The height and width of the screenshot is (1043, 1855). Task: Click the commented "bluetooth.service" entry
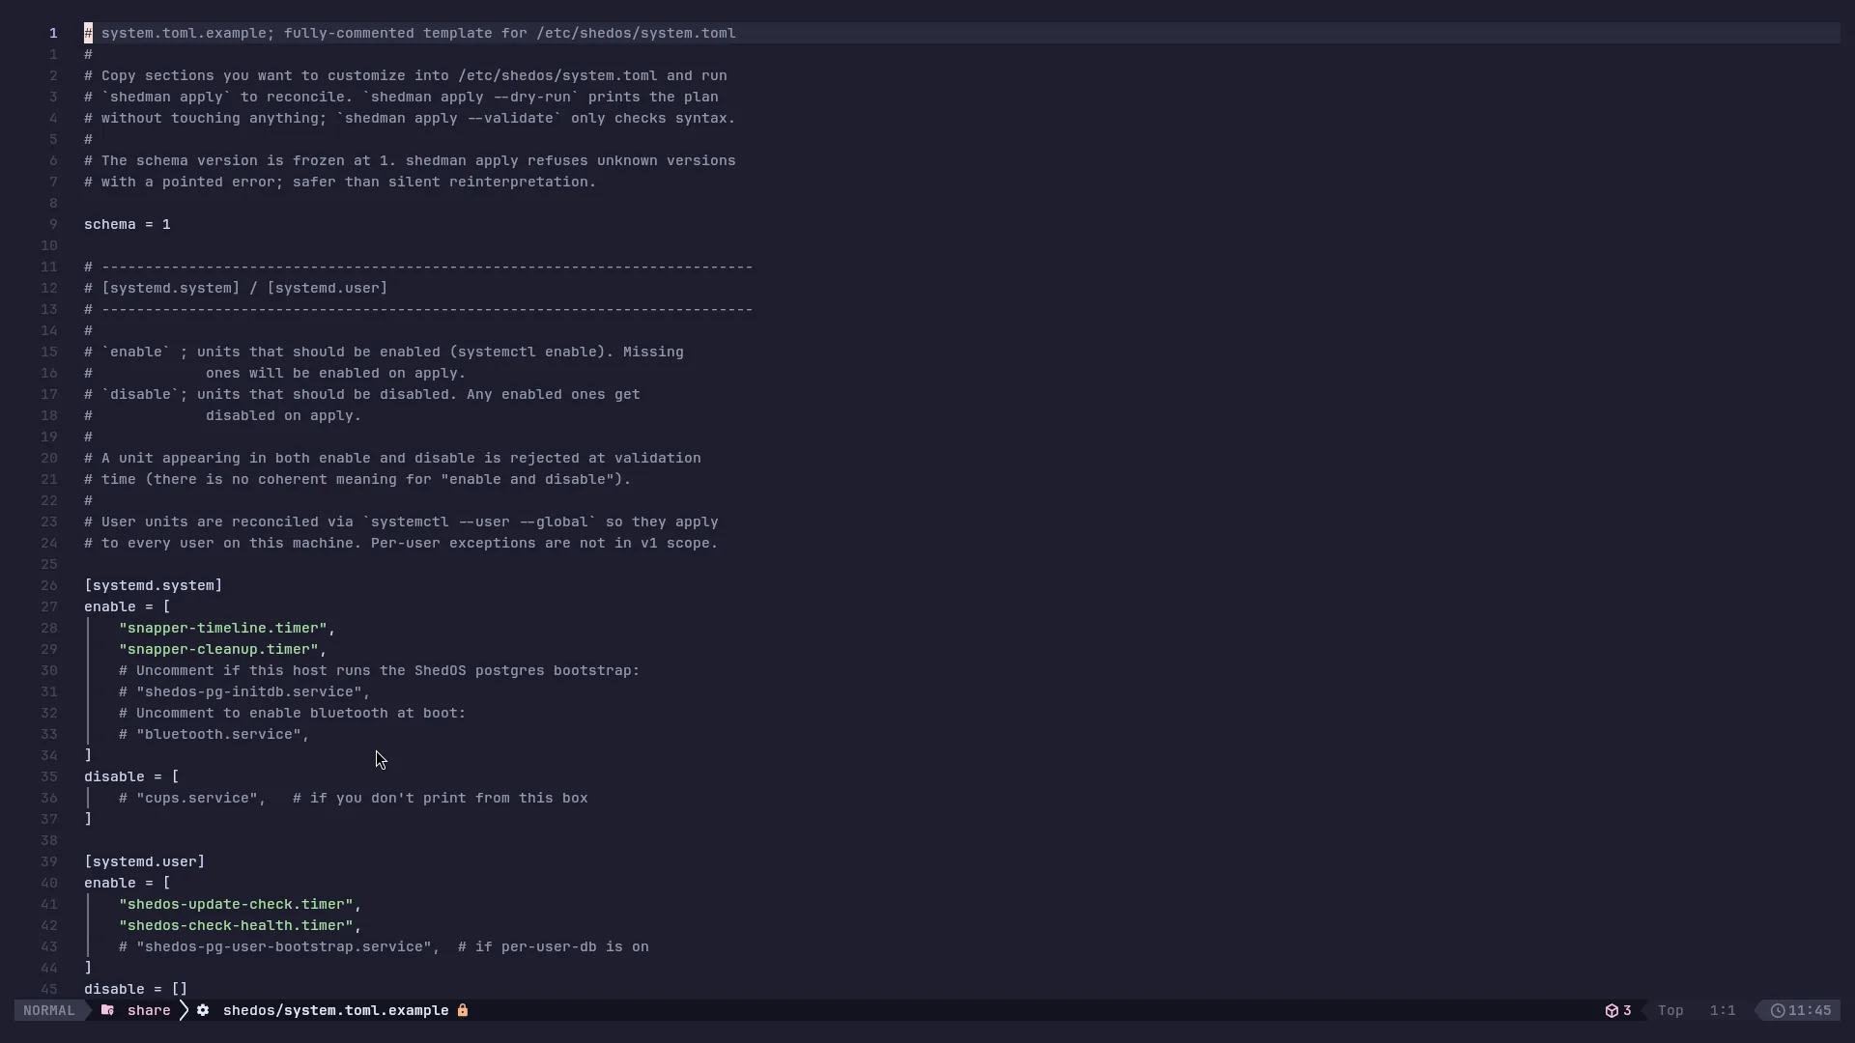click(x=214, y=734)
